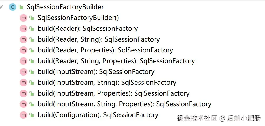Select build(InputStream, String, Properties) method
265x126 pixels.
124,104
